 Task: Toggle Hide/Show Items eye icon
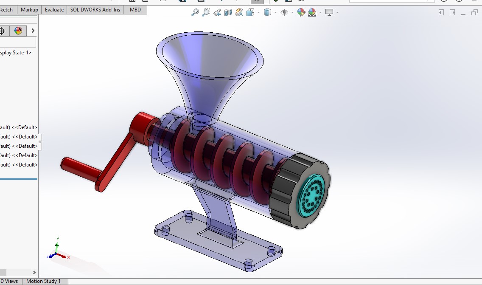click(x=284, y=12)
